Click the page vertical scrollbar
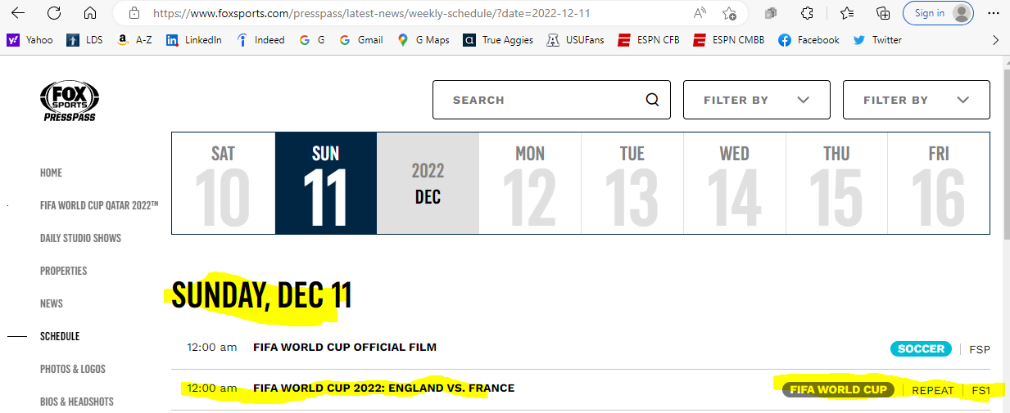Image resolution: width=1010 pixels, height=413 pixels. tap(1007, 154)
